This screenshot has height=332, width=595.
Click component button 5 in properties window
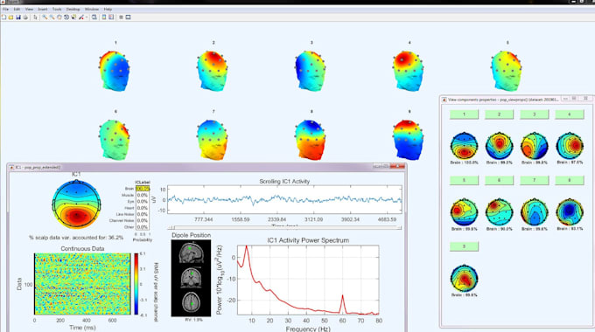[464, 180]
